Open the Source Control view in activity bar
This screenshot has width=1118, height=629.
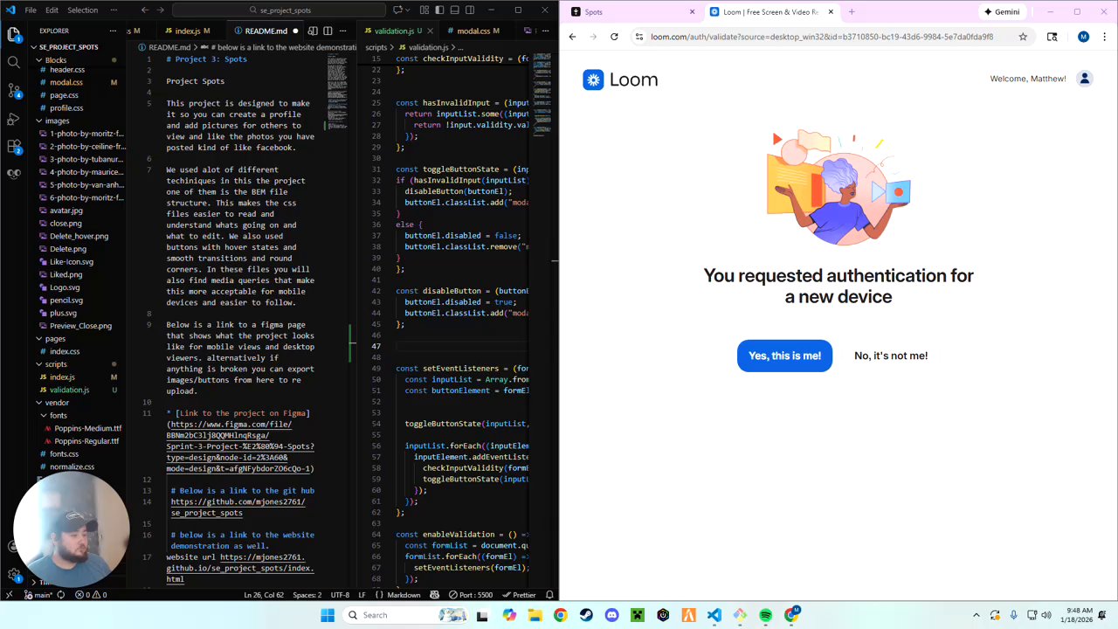pos(13,90)
